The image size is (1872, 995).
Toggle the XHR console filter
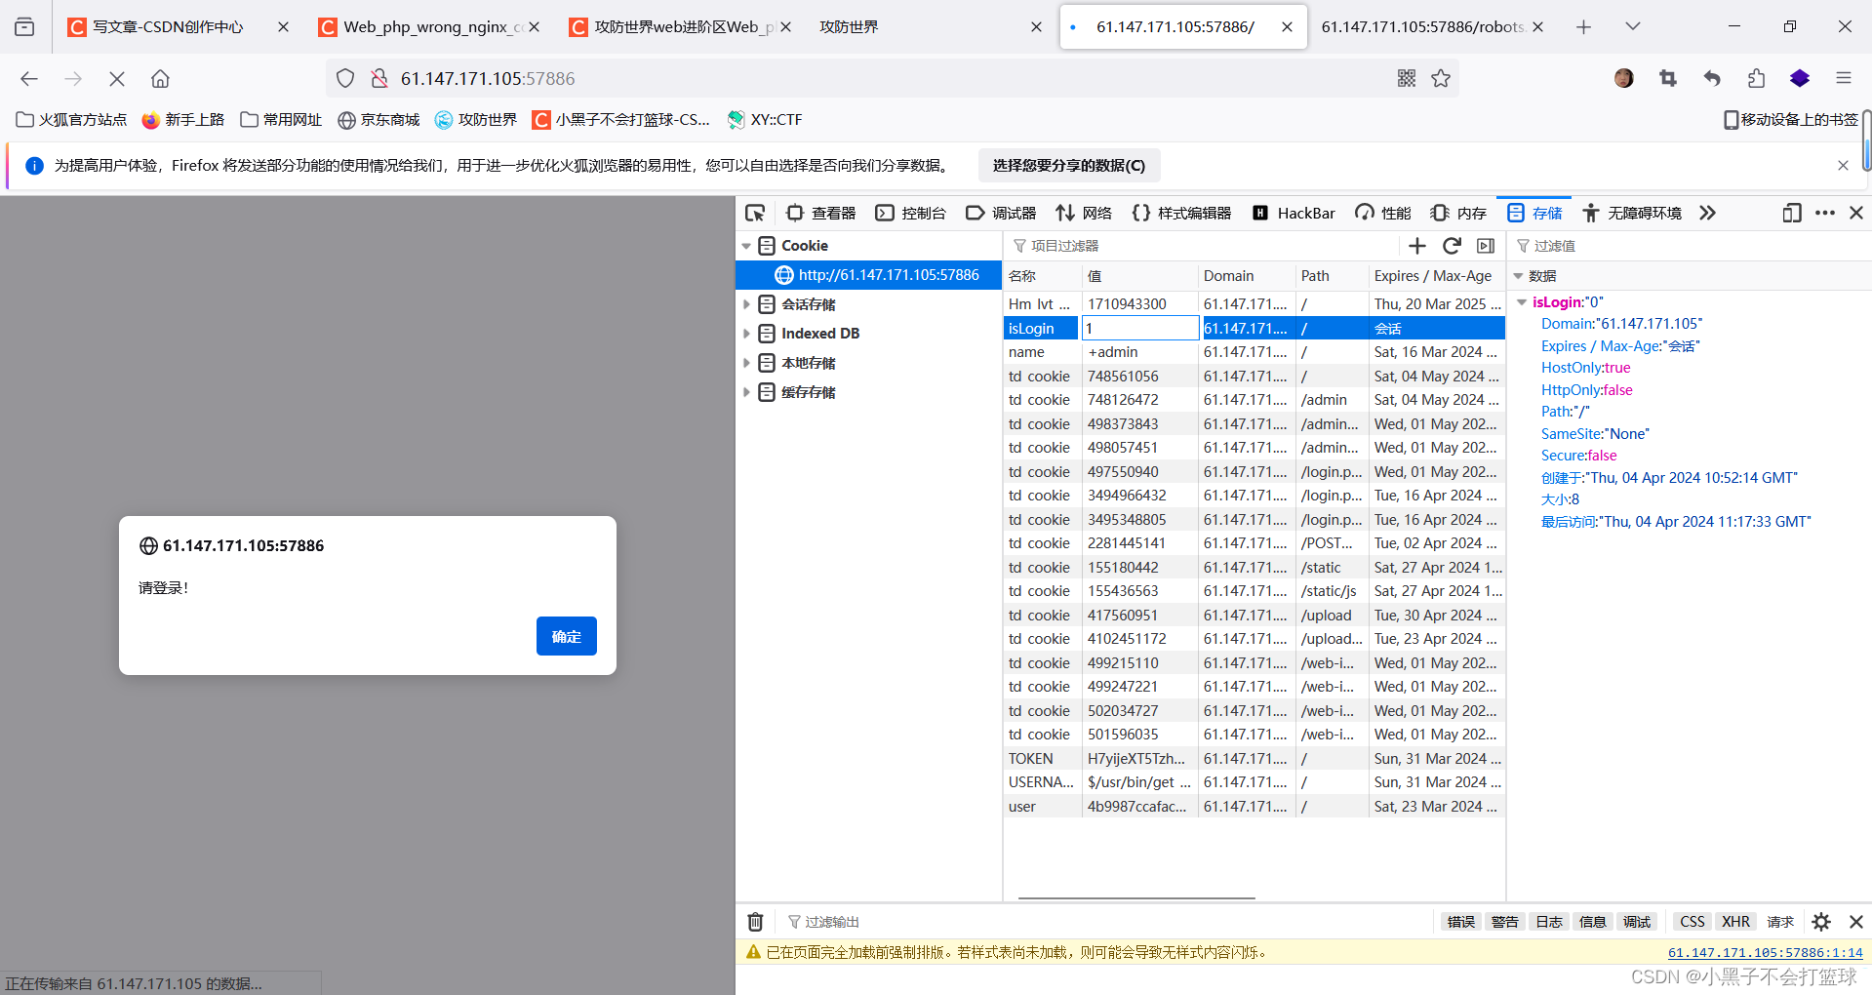pyautogui.click(x=1735, y=921)
